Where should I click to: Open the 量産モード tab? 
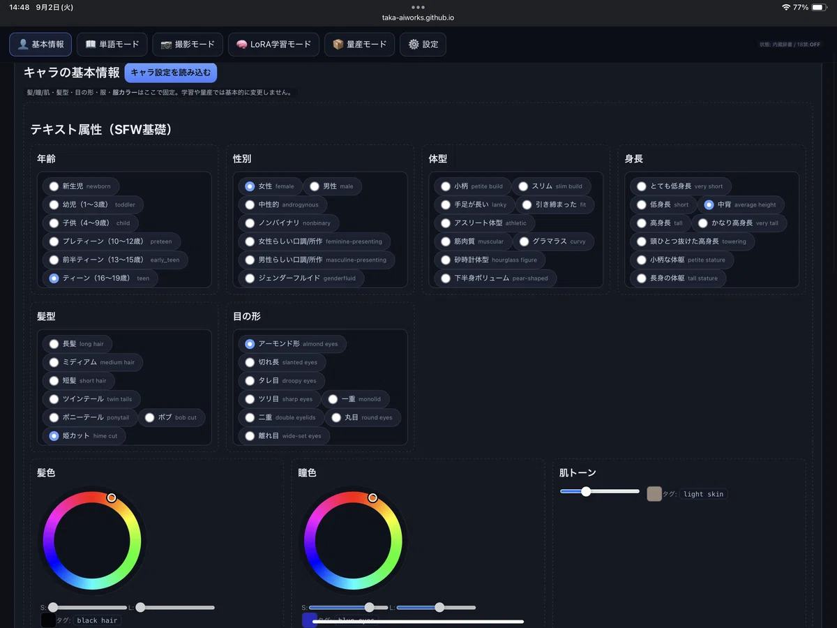point(359,44)
